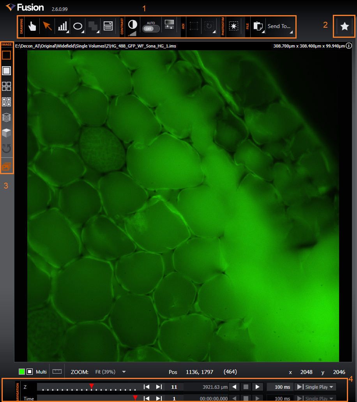Open the Zoom Fit (39%) dropdown

click(x=111, y=372)
